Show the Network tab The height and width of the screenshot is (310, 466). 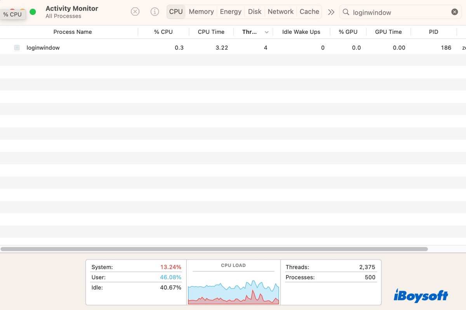(280, 12)
